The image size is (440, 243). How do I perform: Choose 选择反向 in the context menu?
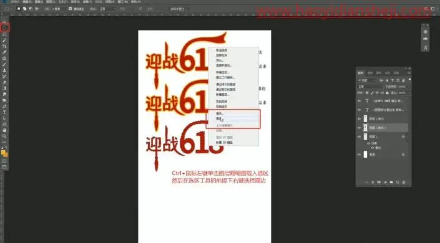coord(222,55)
